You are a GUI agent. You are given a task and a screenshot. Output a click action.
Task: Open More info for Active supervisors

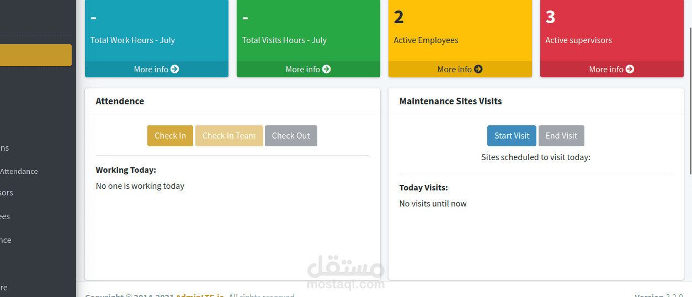coord(612,69)
